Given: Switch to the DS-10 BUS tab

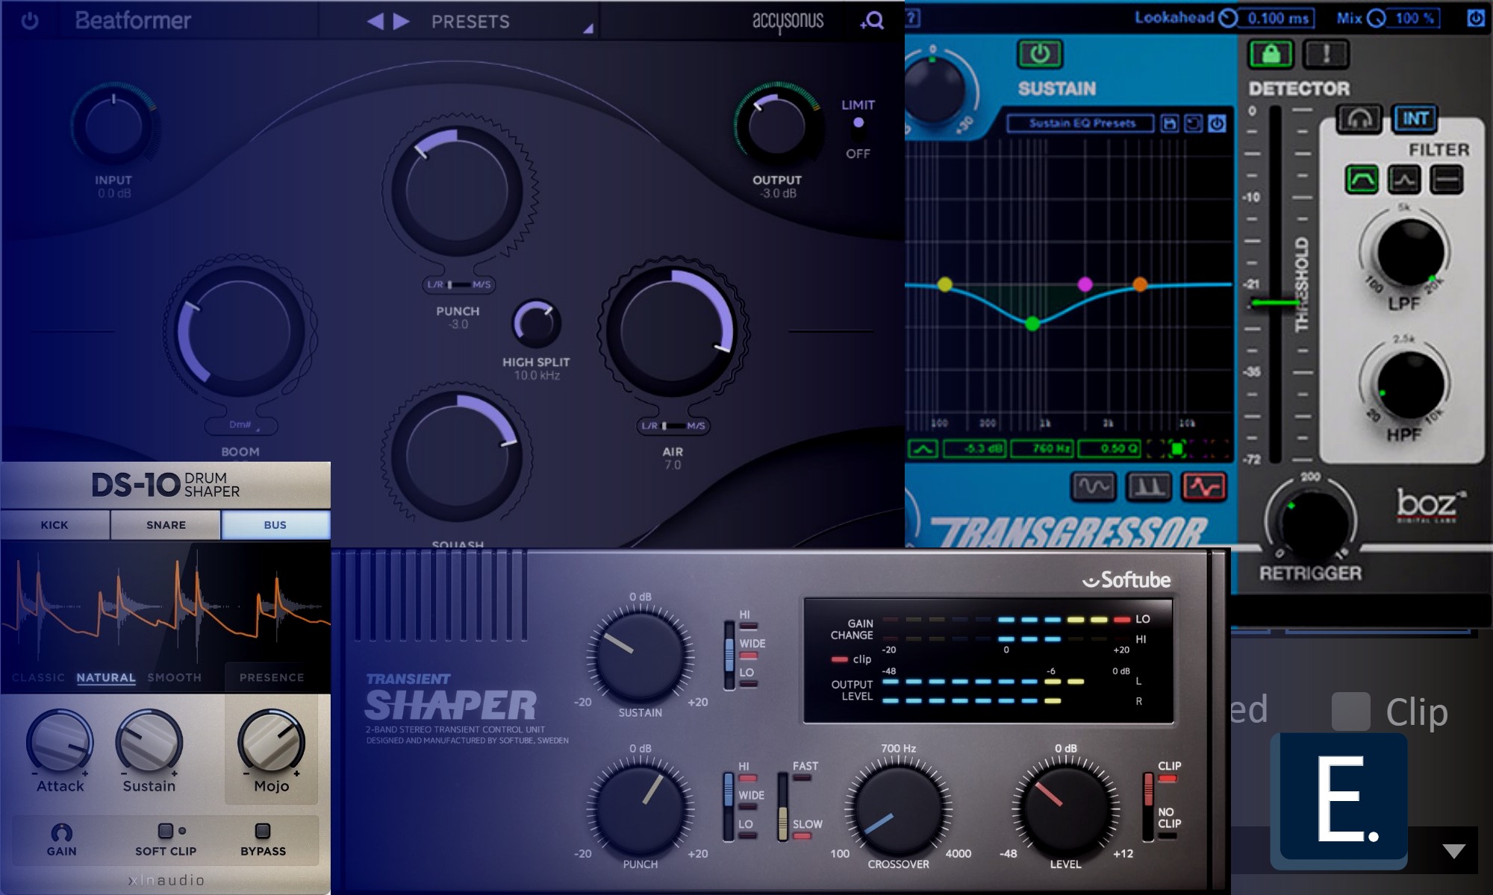Looking at the screenshot, I should pyautogui.click(x=275, y=525).
